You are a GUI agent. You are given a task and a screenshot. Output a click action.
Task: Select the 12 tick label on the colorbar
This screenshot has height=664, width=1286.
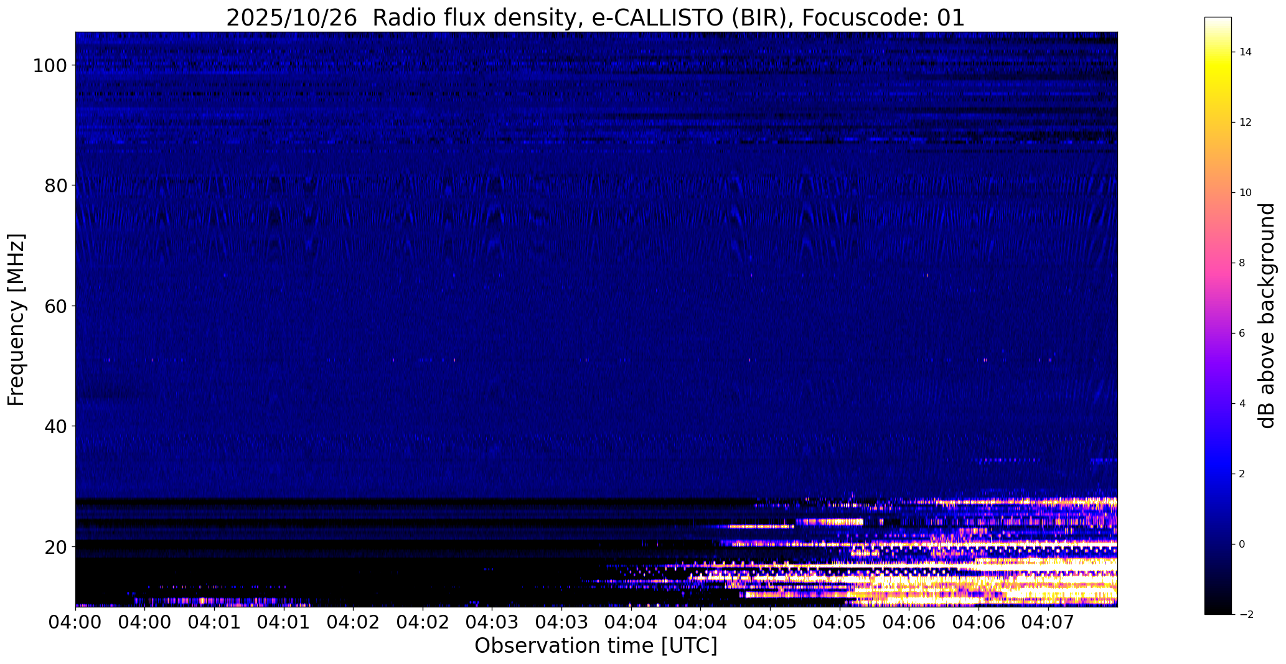(1246, 123)
